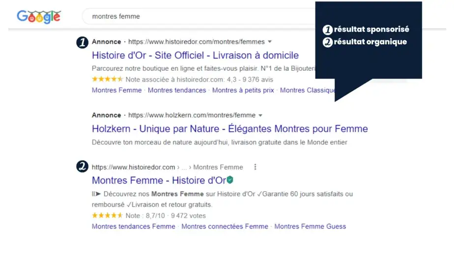Follow the 'Montres tendances' ad sitelink

click(x=177, y=90)
